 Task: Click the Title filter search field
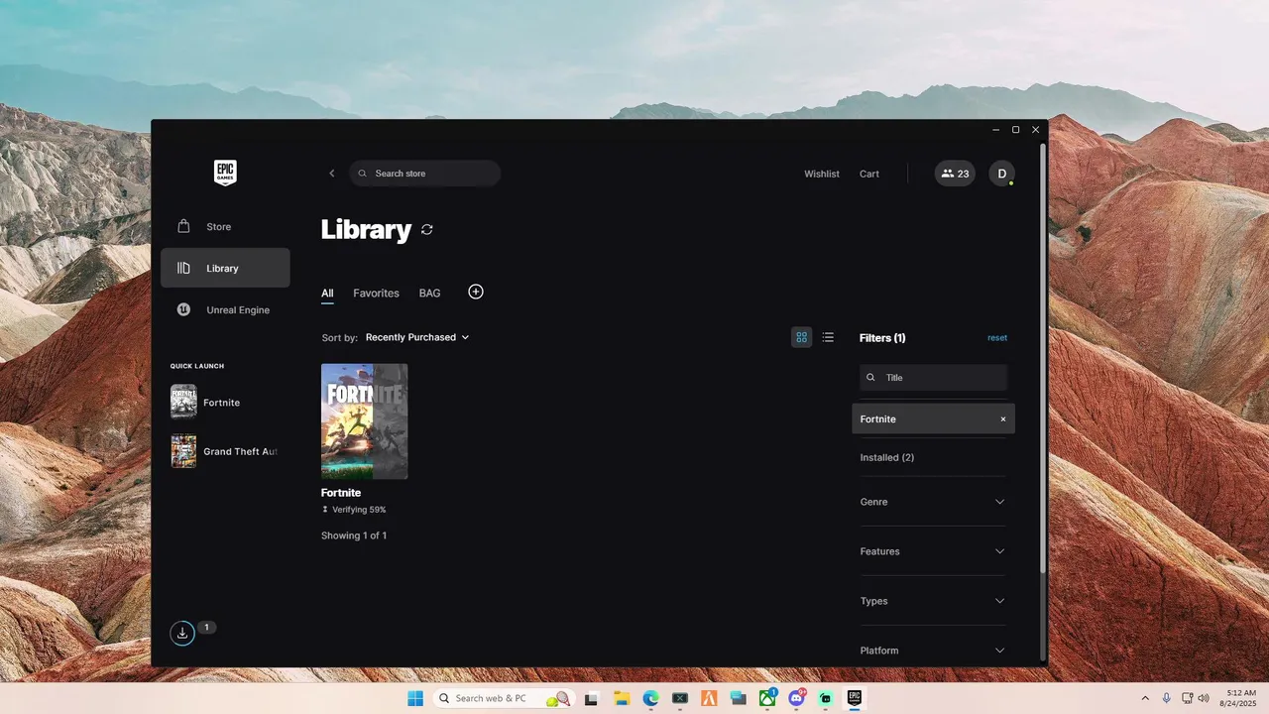(x=933, y=378)
